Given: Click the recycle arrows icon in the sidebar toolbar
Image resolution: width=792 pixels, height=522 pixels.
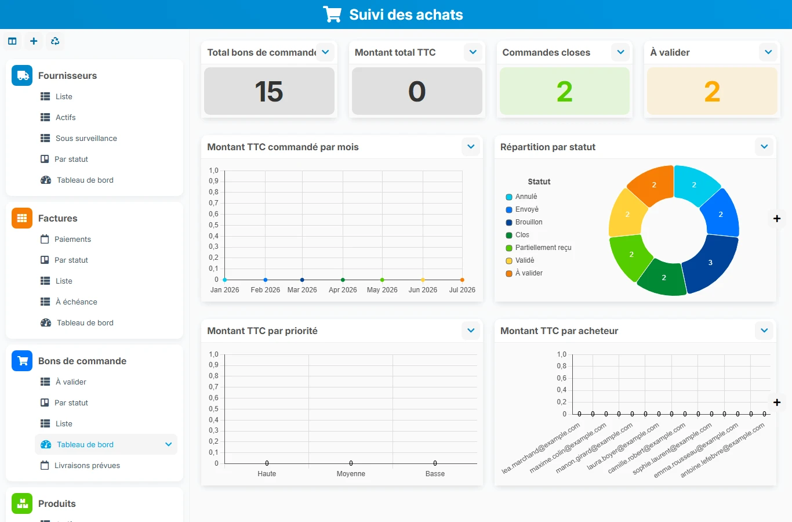Looking at the screenshot, I should (x=55, y=41).
